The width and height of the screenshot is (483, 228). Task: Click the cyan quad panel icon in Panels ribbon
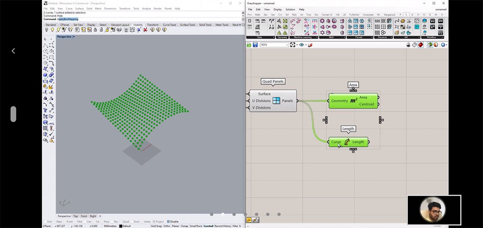[x=350, y=33]
